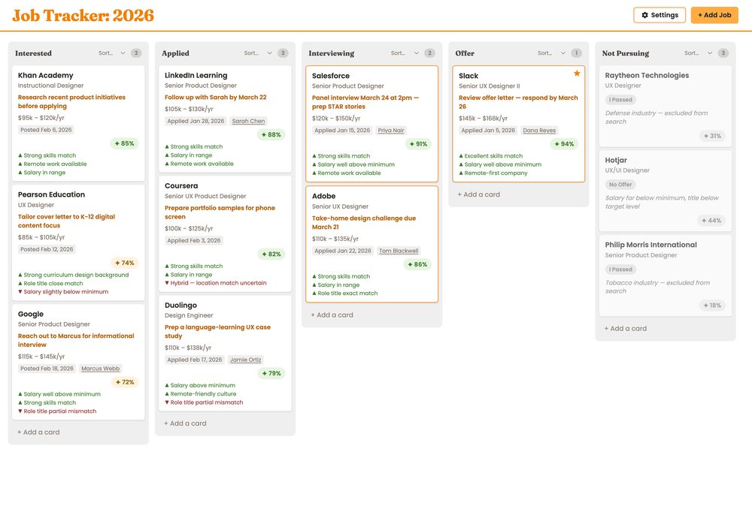Open the Interviewing column Sort dropdown

coord(405,53)
